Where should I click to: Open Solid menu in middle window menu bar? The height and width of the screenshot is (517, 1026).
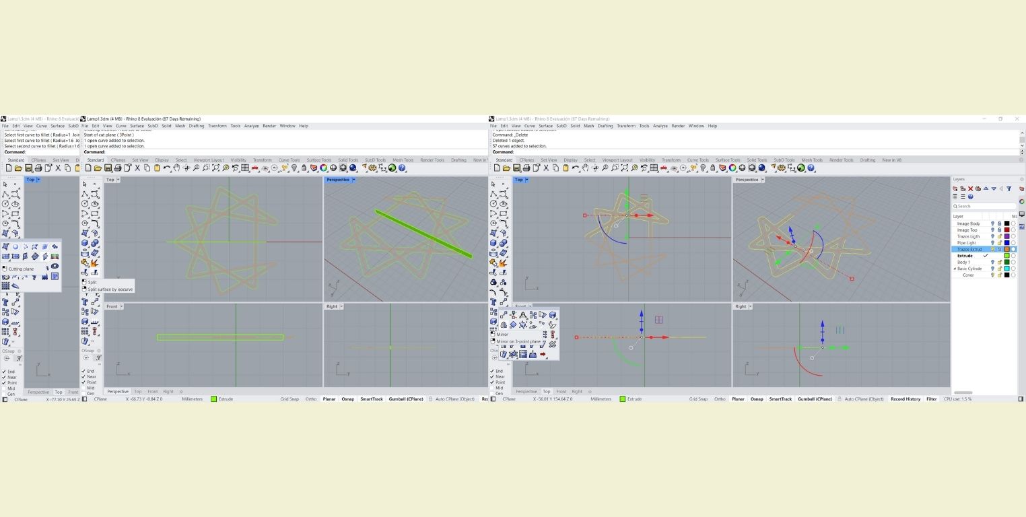[166, 126]
